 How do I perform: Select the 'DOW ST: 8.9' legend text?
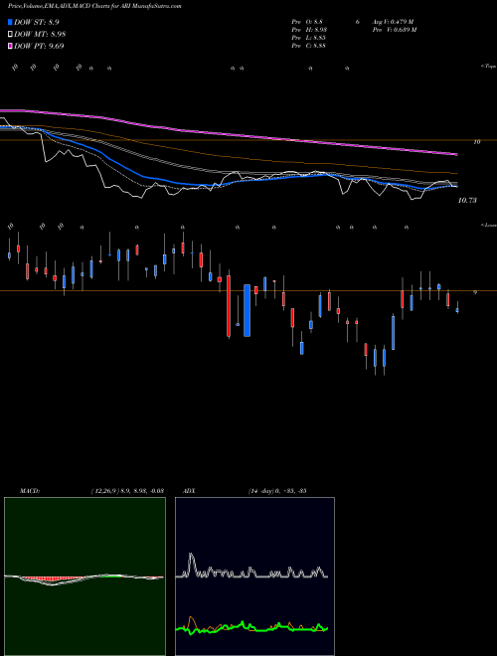coord(37,22)
